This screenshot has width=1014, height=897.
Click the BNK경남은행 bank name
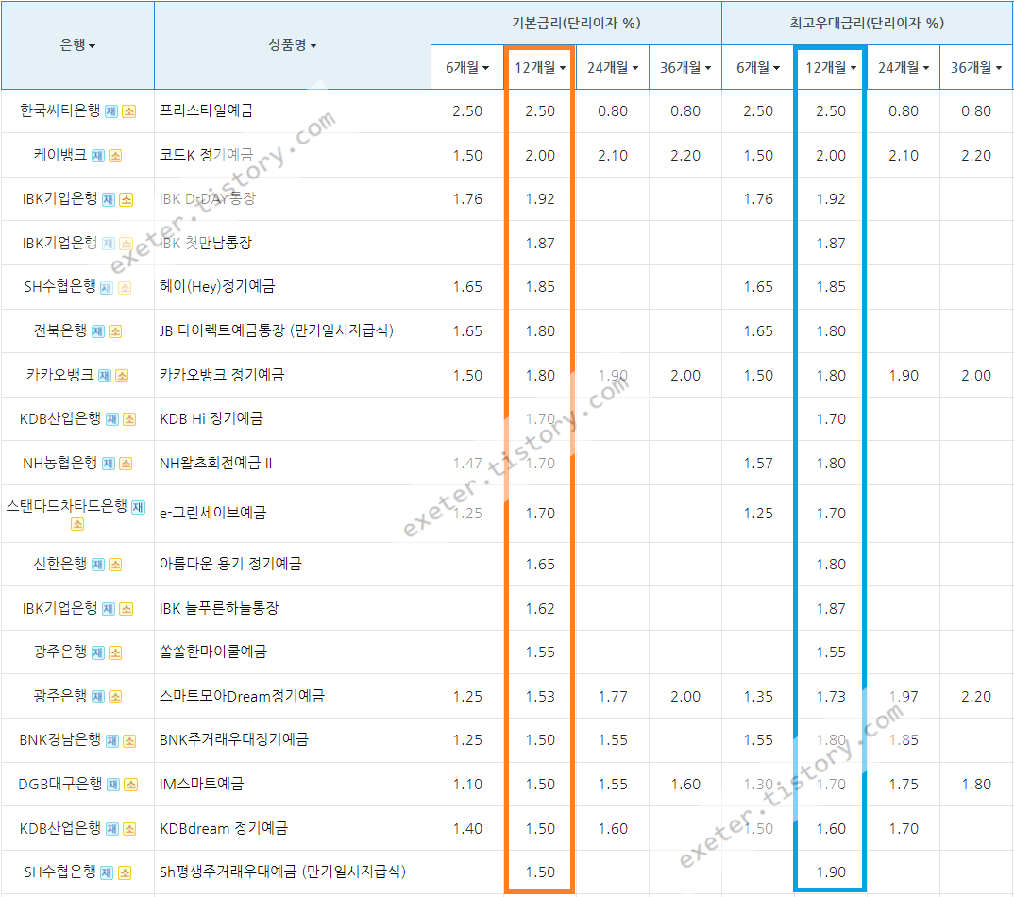click(60, 739)
